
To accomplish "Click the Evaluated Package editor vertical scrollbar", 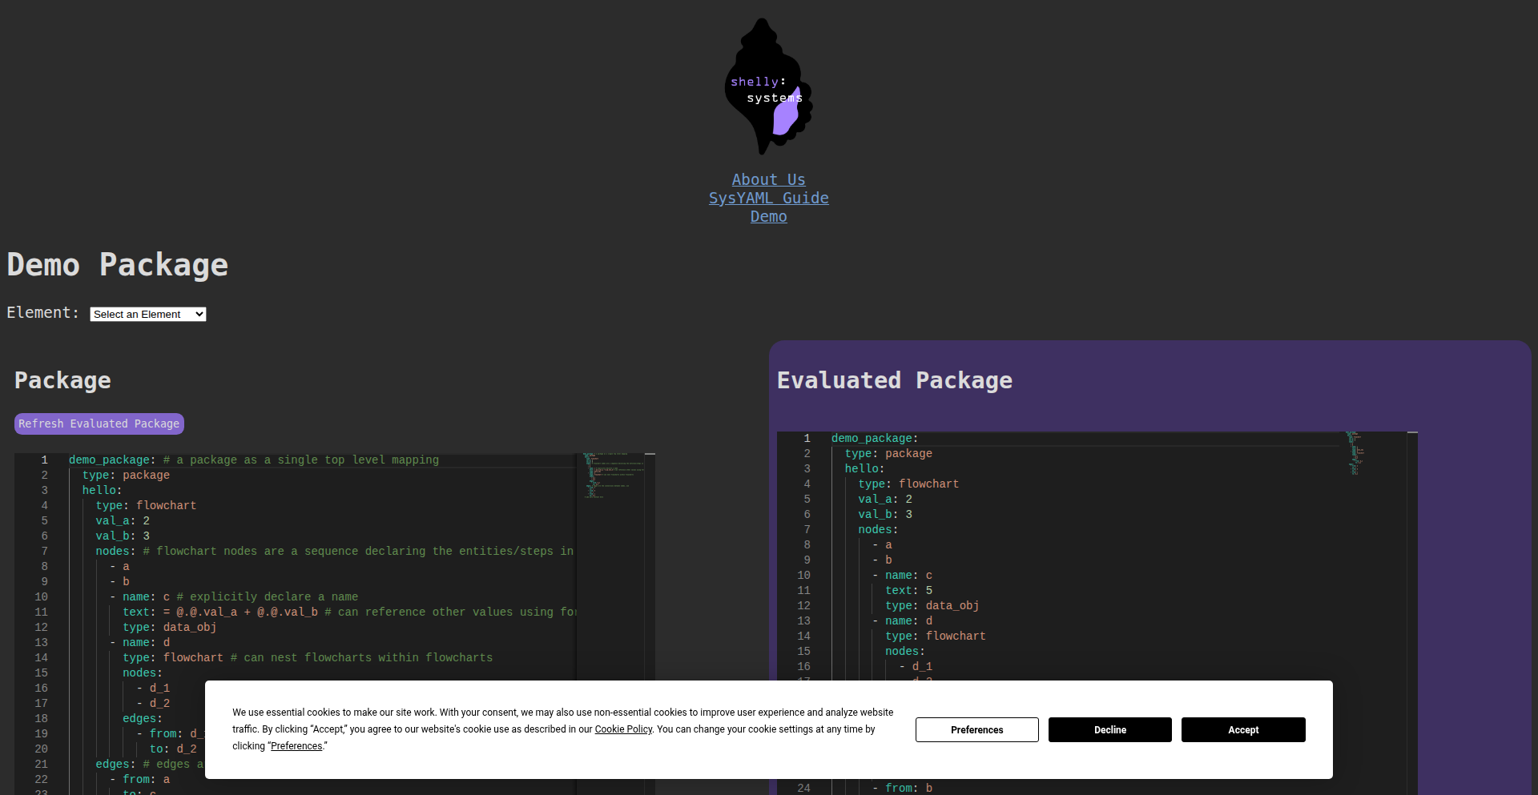I will (1412, 613).
